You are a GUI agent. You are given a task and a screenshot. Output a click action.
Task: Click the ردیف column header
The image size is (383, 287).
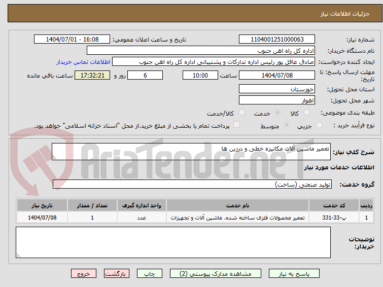coord(366,205)
